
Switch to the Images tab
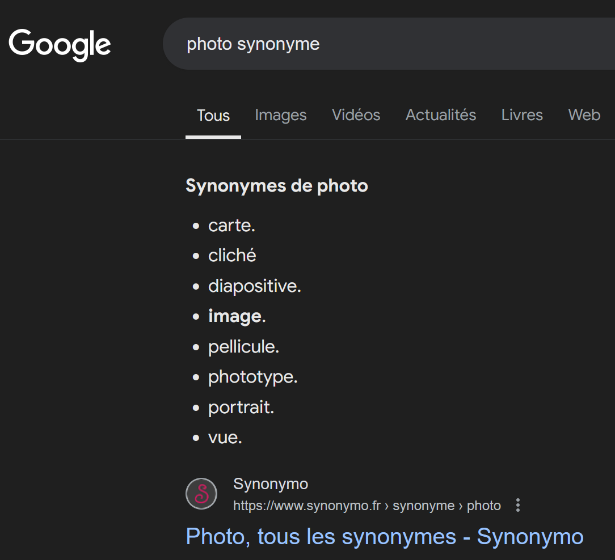[x=280, y=116]
